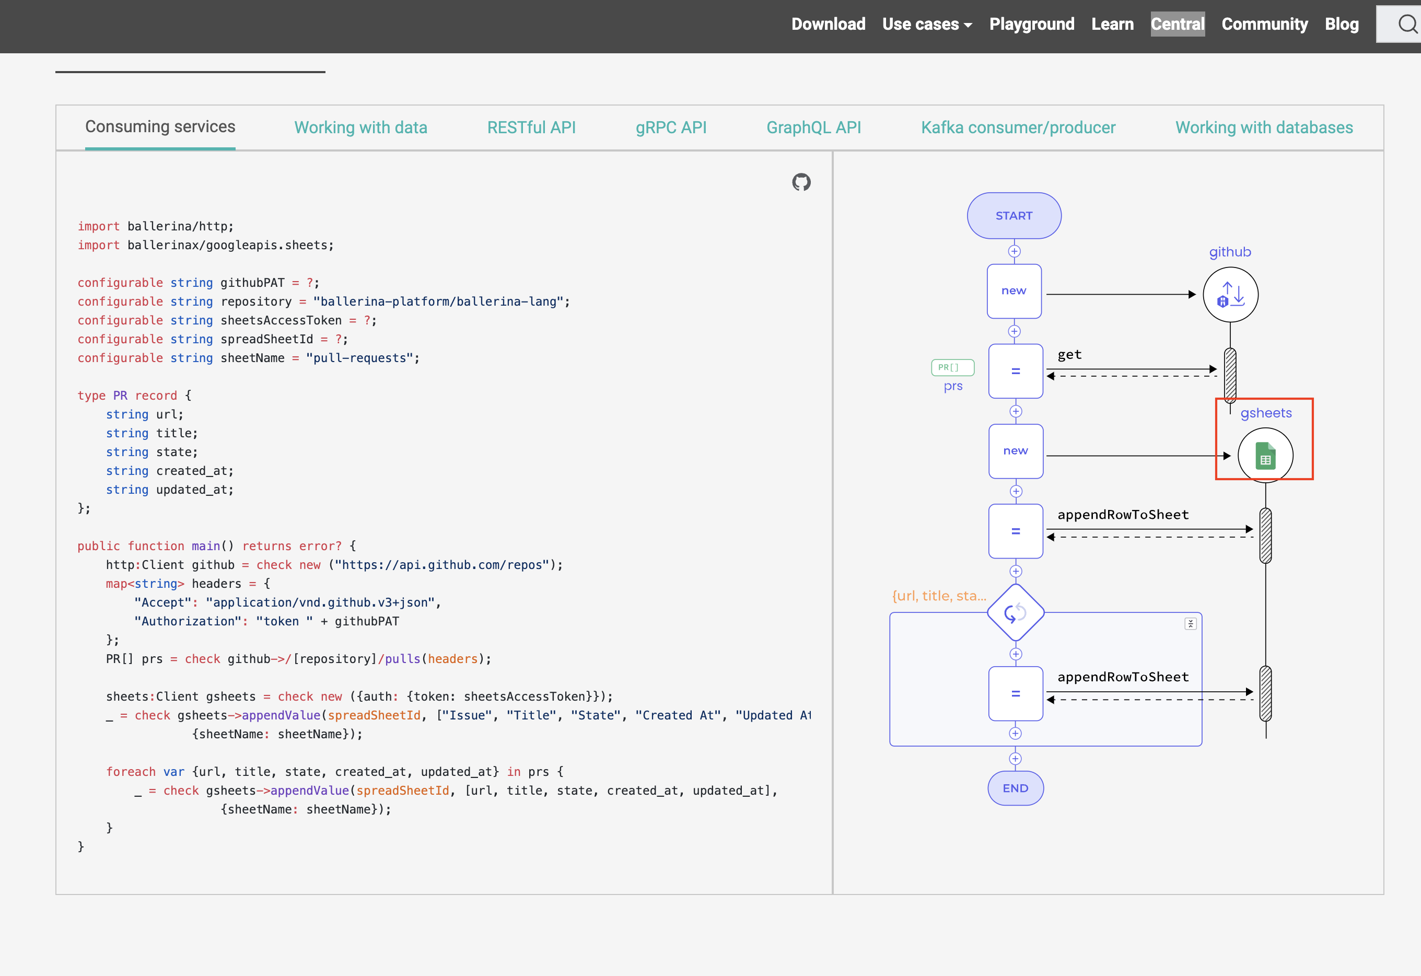Click the Central menu item
Viewport: 1421px width, 976px height.
coord(1177,24)
